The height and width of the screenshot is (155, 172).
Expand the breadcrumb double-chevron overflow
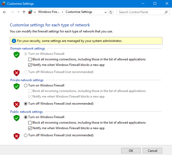click(x=35, y=12)
